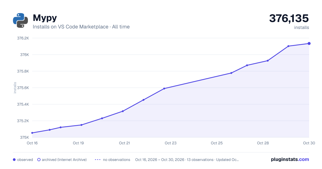Click the '375.6K' y-axis label

coord(23,88)
